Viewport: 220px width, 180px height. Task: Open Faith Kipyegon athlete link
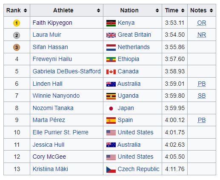[52, 23]
